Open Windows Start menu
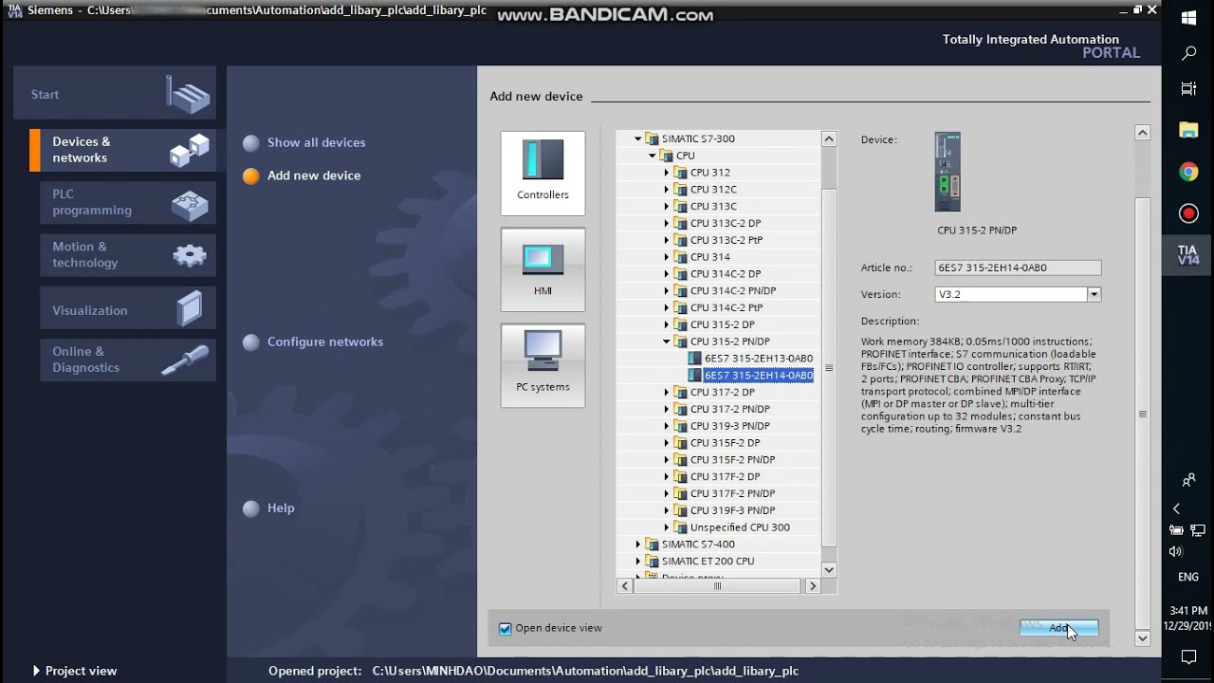 click(x=1188, y=18)
